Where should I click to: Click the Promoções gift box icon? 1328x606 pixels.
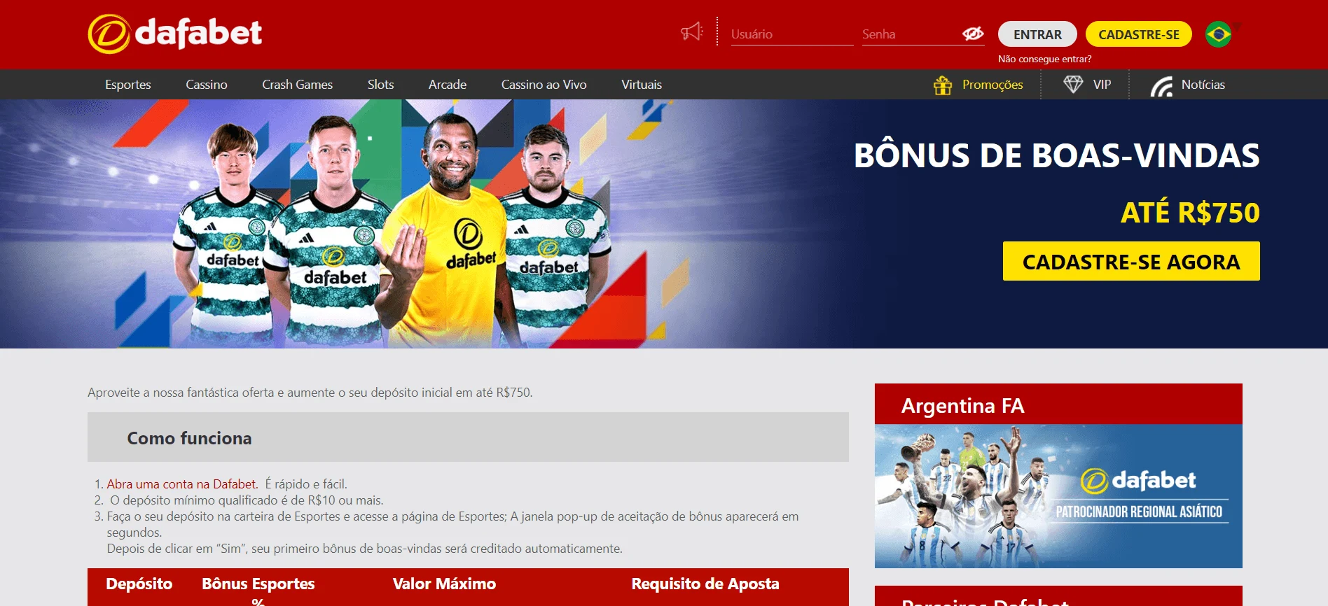tap(943, 85)
